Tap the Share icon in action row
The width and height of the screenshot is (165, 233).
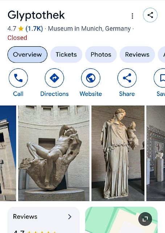pos(127,78)
